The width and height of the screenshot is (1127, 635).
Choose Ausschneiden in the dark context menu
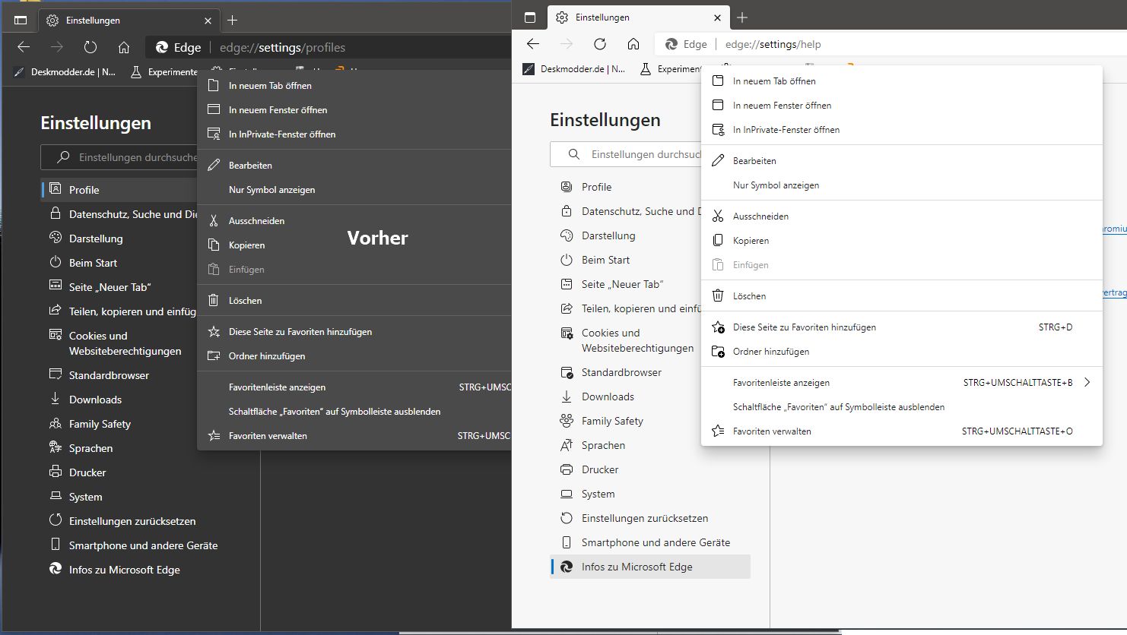[256, 221]
